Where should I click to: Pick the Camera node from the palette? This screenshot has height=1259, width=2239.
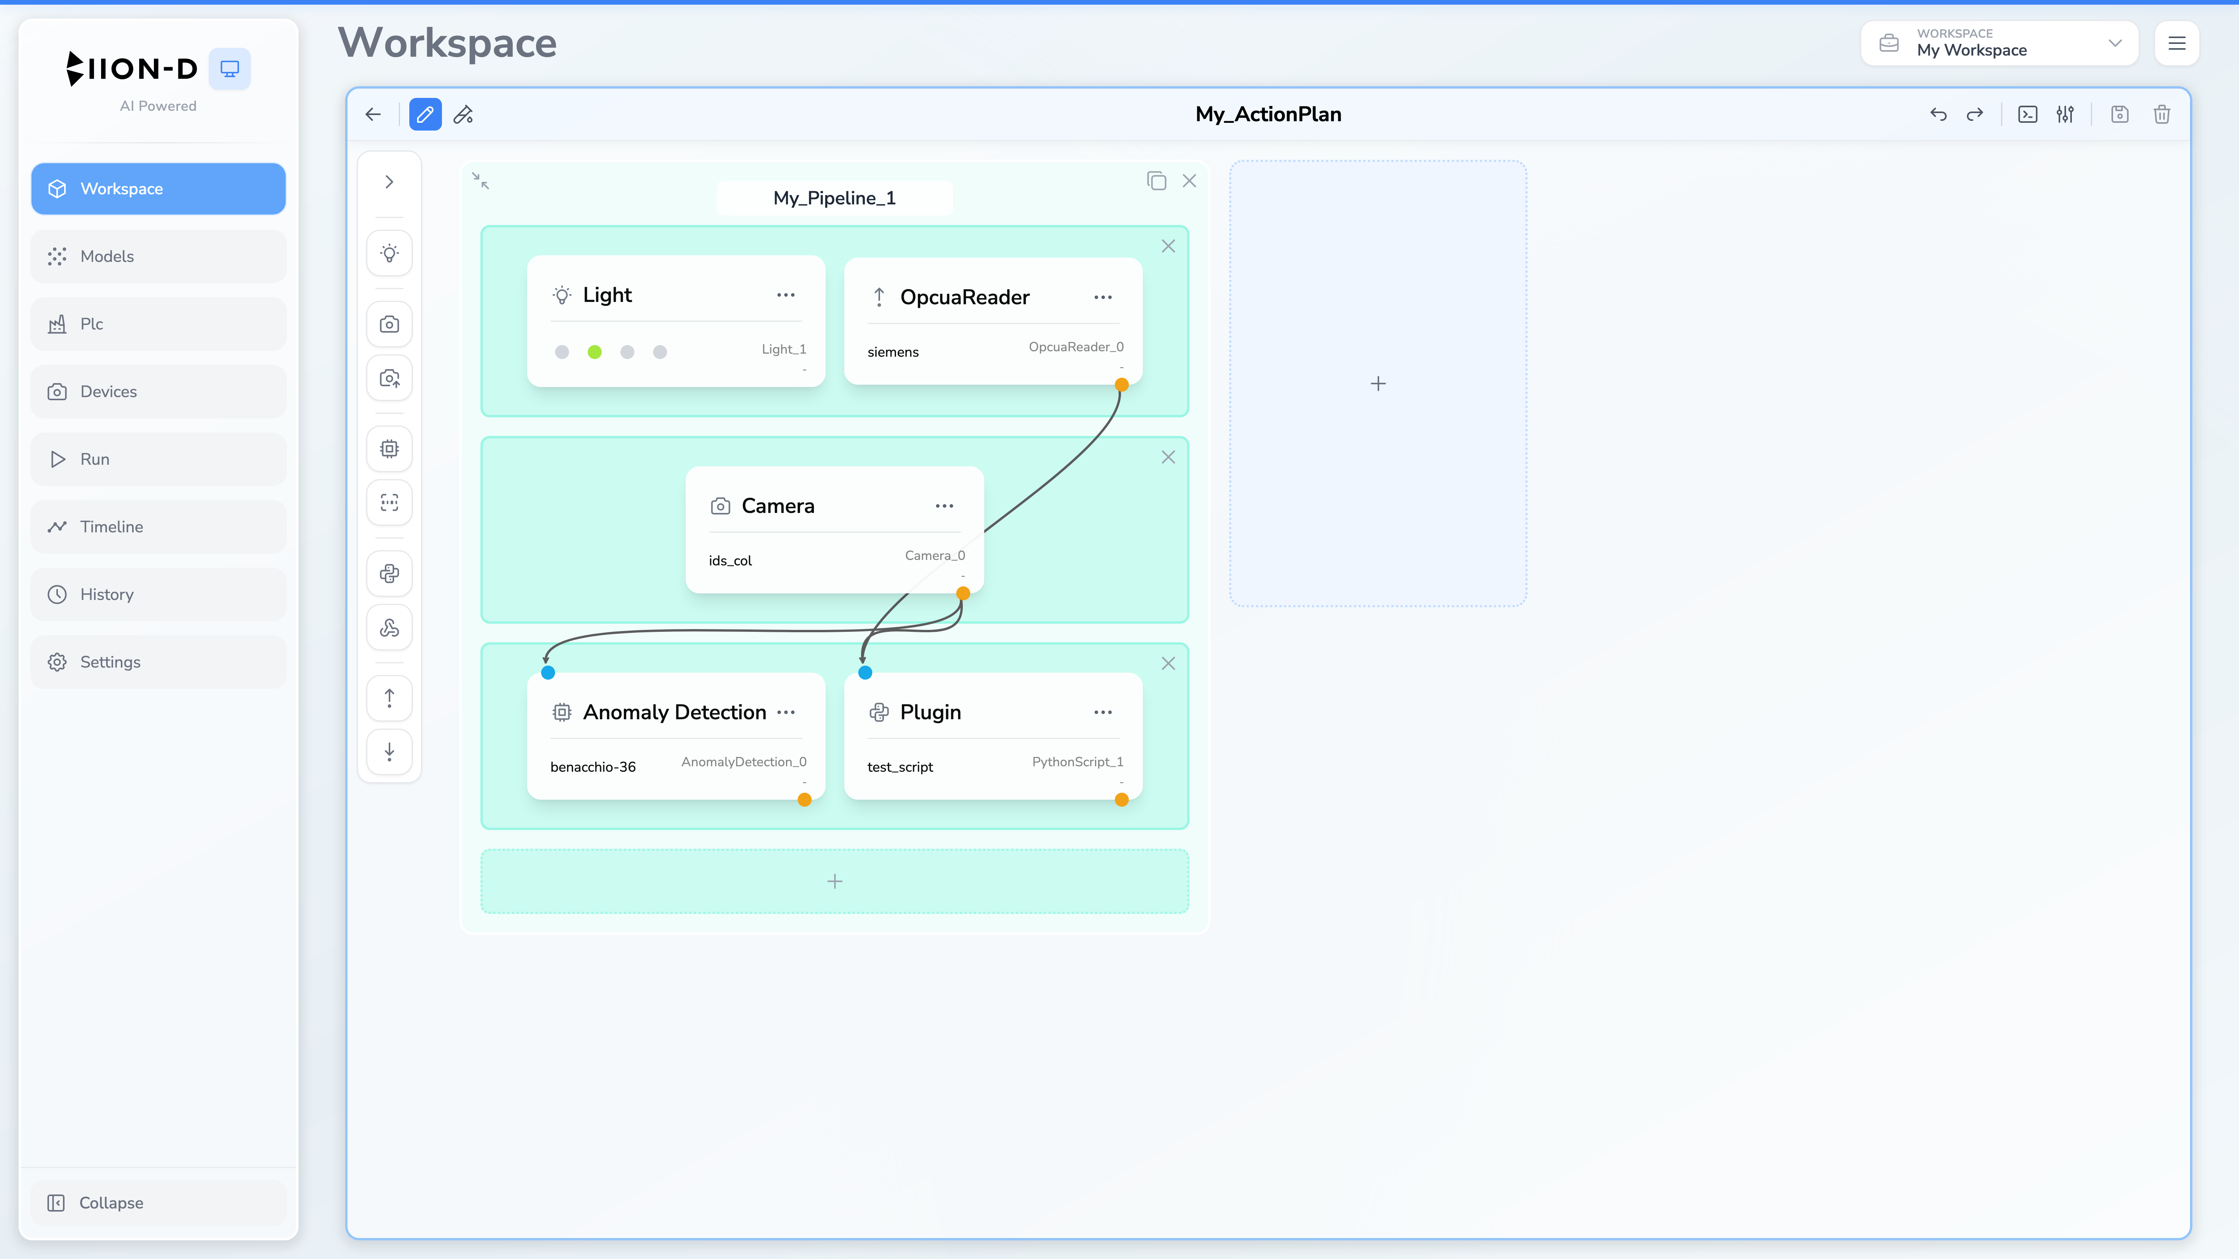point(389,324)
